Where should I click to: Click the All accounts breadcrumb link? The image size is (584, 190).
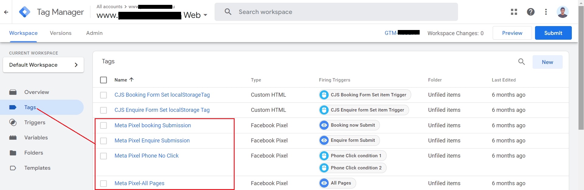(109, 7)
